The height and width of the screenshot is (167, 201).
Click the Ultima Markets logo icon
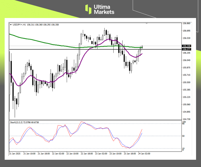point(89,9)
